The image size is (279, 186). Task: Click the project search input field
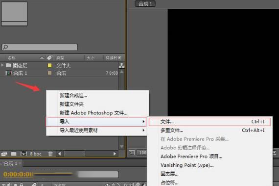click(x=40, y=47)
